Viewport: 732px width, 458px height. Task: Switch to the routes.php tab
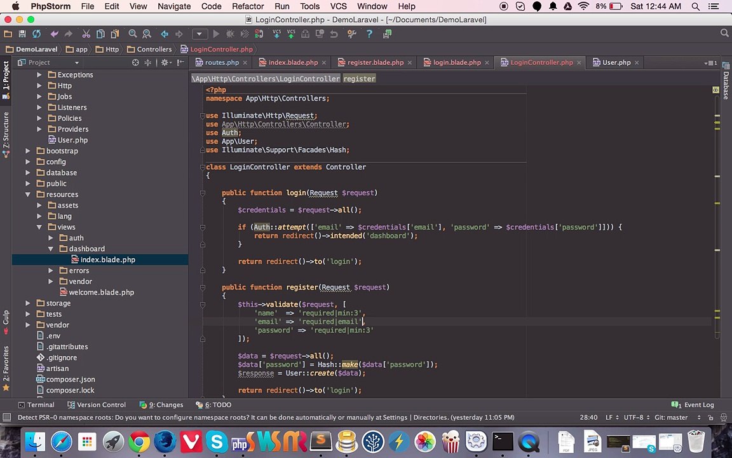click(x=221, y=62)
